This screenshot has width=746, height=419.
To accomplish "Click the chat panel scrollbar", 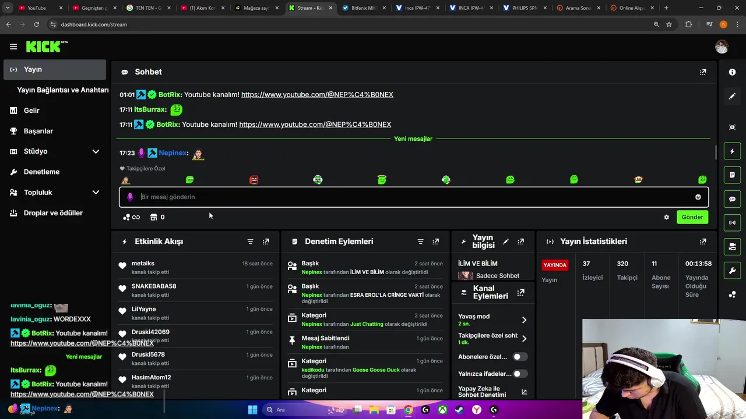I will click(716, 152).
